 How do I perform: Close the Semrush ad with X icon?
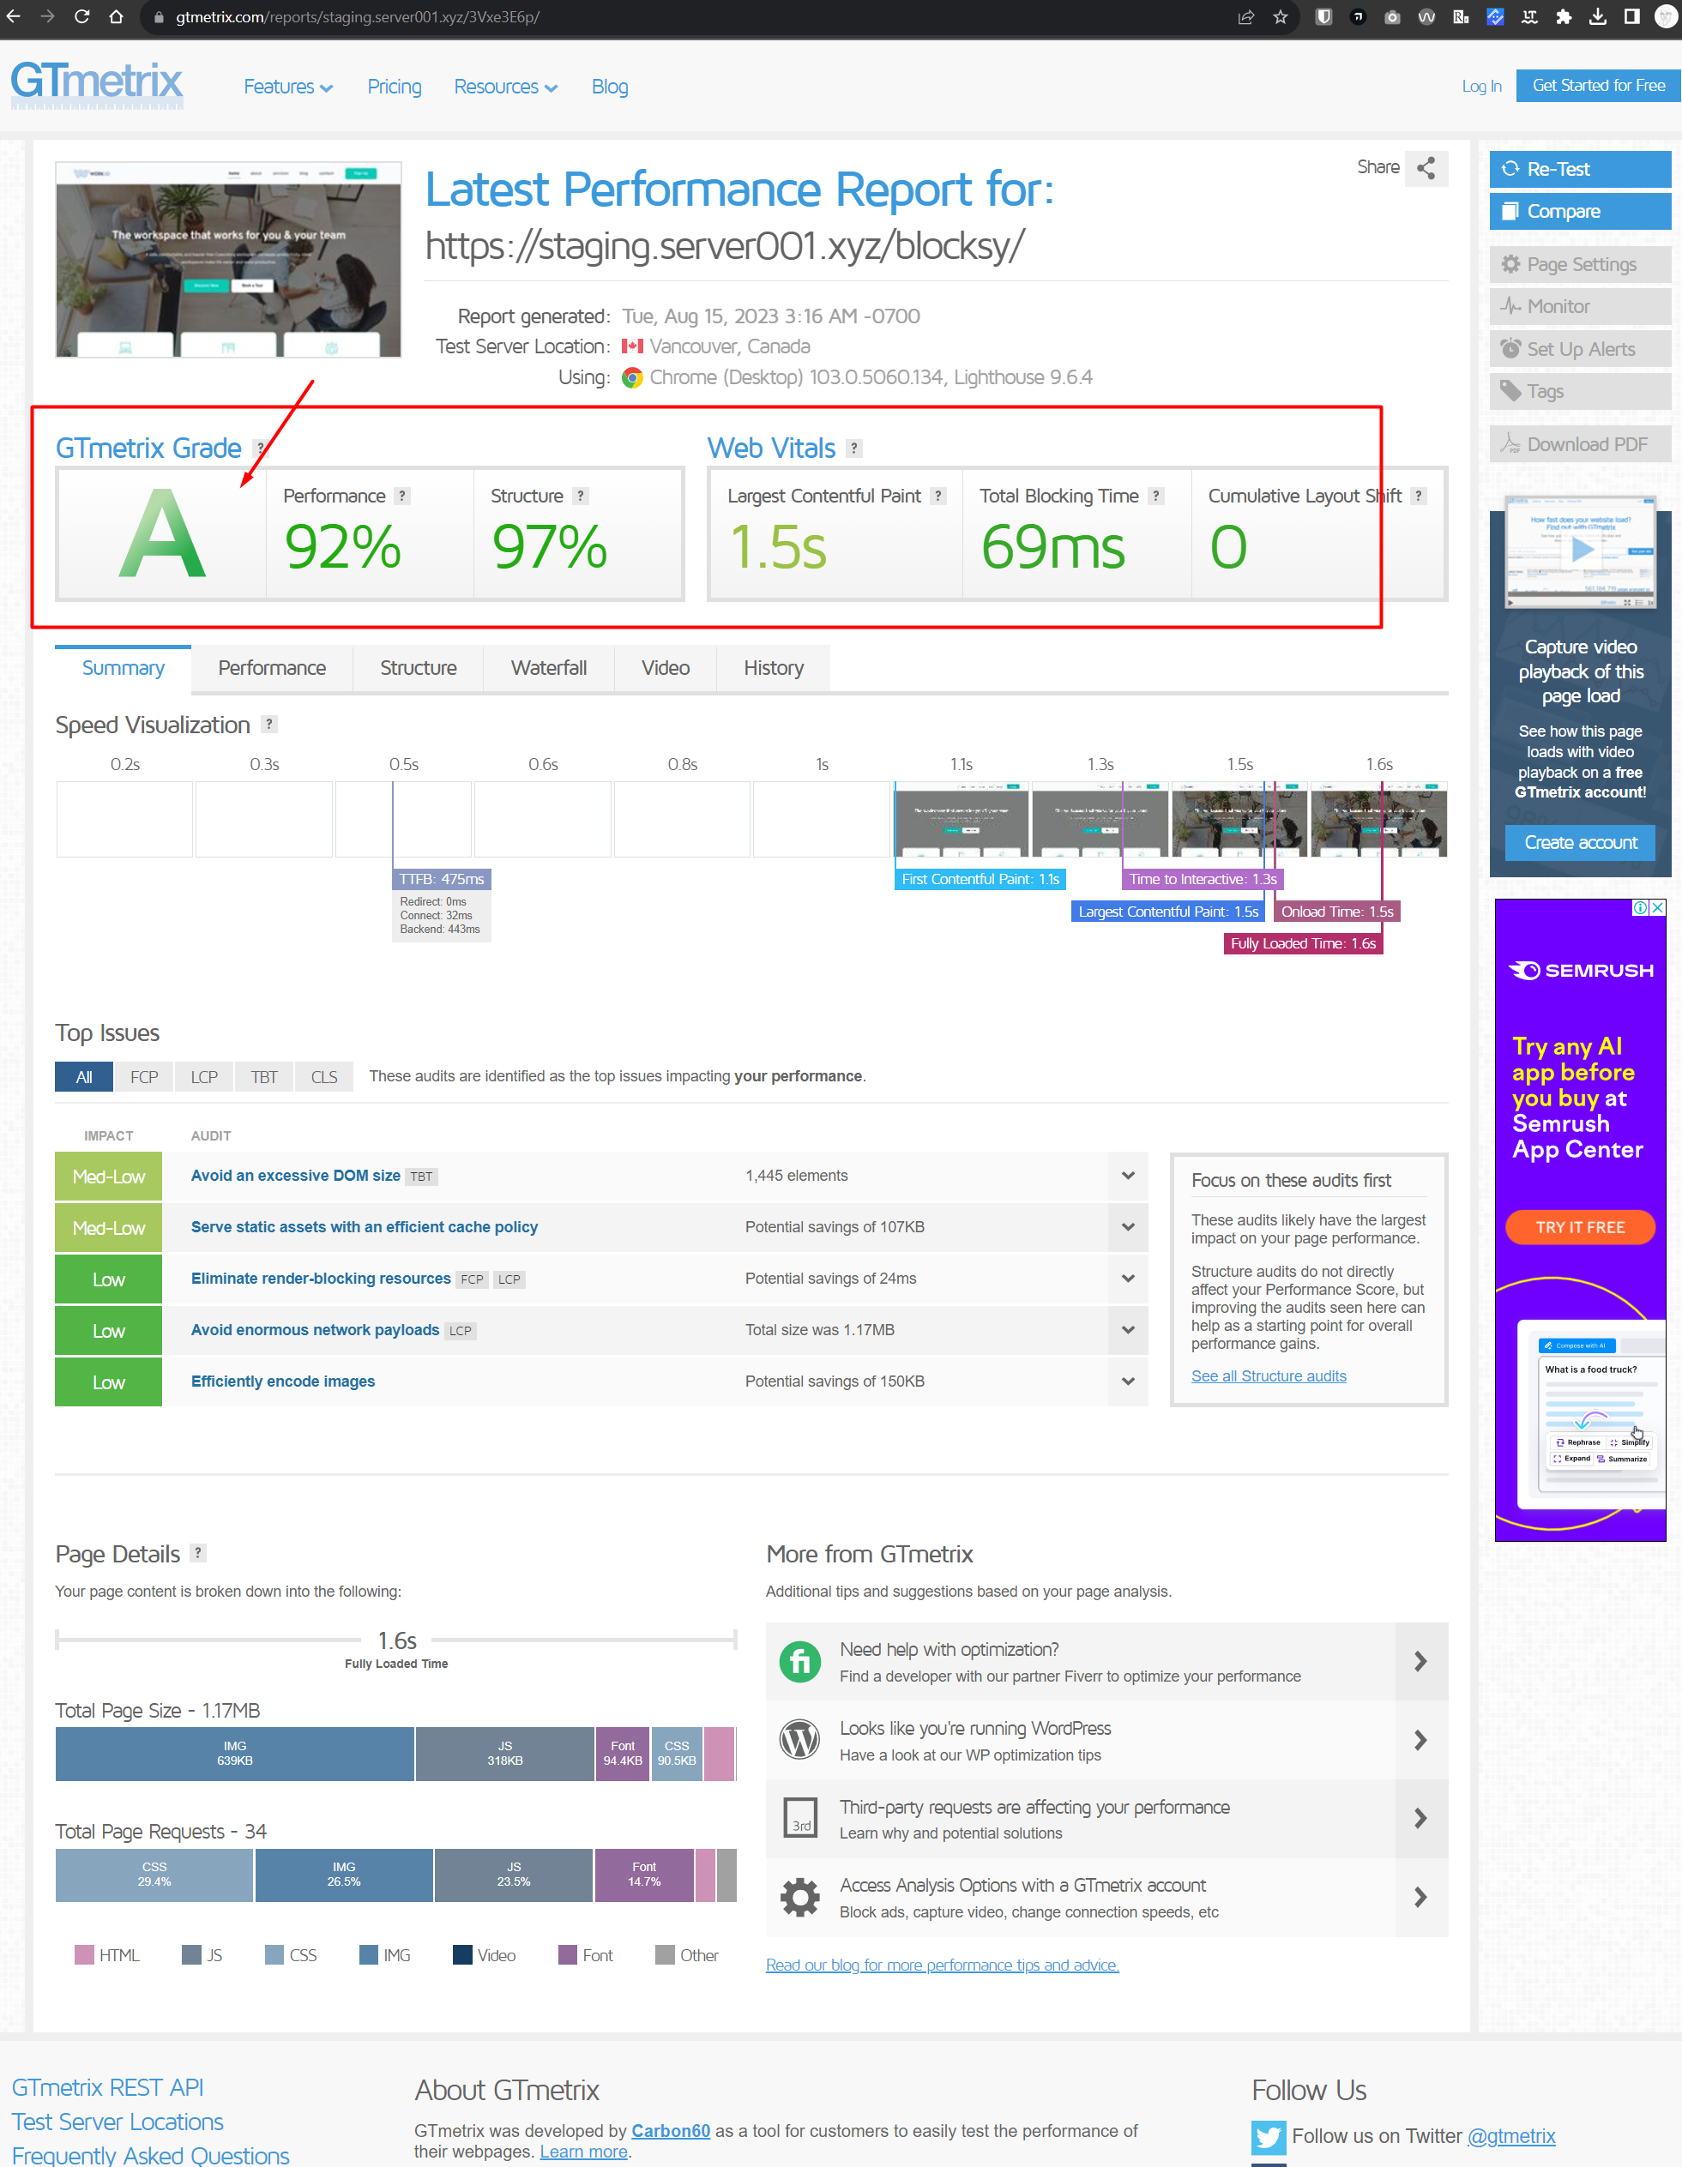coord(1657,908)
